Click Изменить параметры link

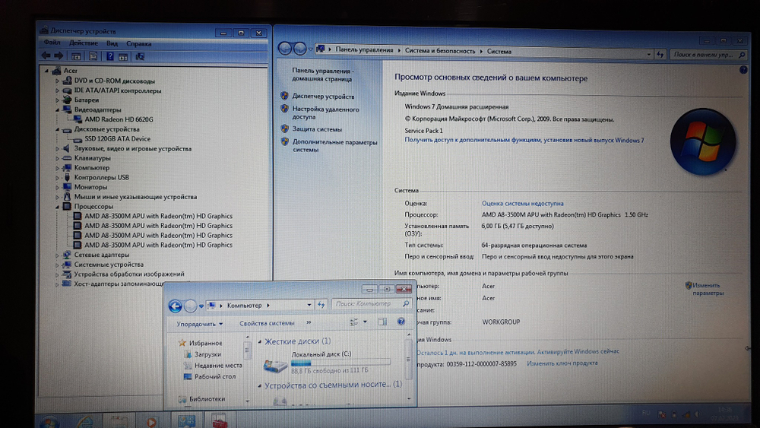pos(708,289)
